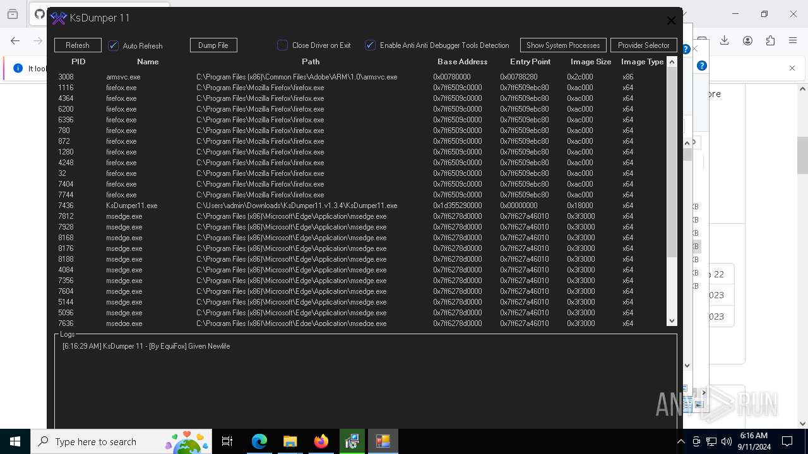Viewport: 808px width, 454px height.
Task: Open File Explorer from the taskbar
Action: tap(290, 441)
